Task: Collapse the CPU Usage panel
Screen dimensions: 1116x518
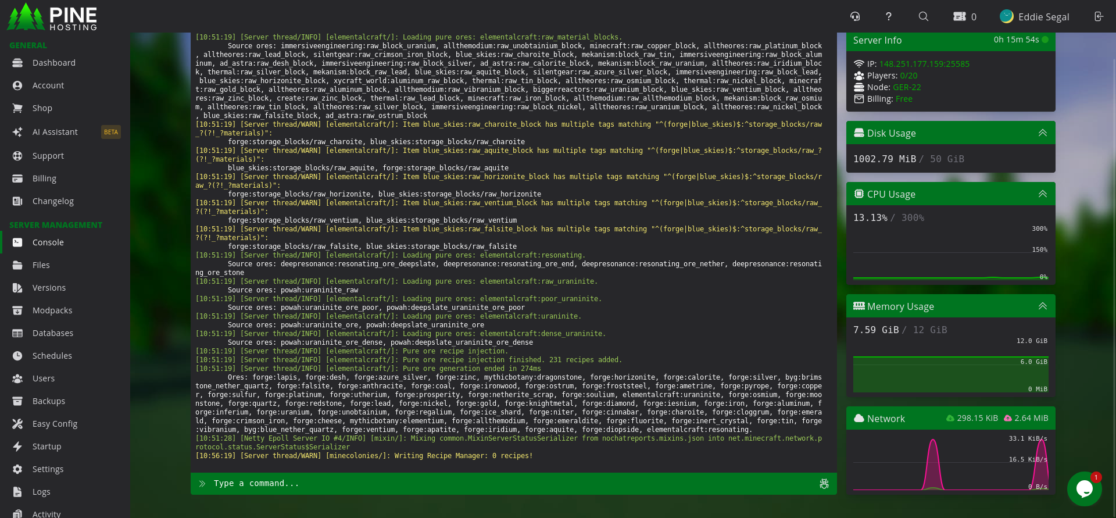Action: (x=1043, y=194)
